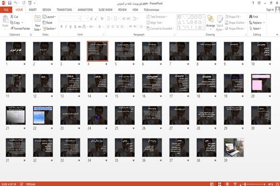Switch to the SLIDE SHOW tab
This screenshot has height=186, width=280.
105,10
